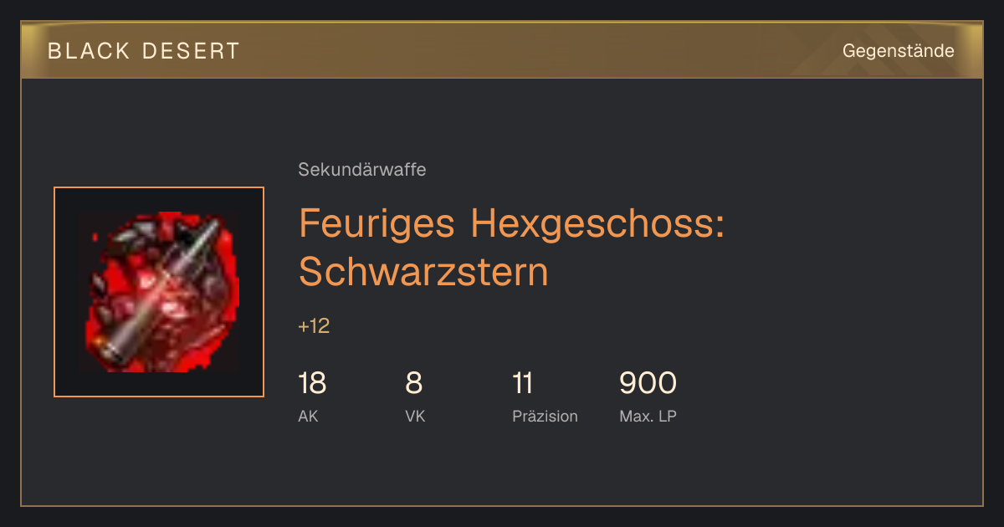This screenshot has width=1004, height=527.
Task: Click the gold header banner bar
Action: point(502,50)
